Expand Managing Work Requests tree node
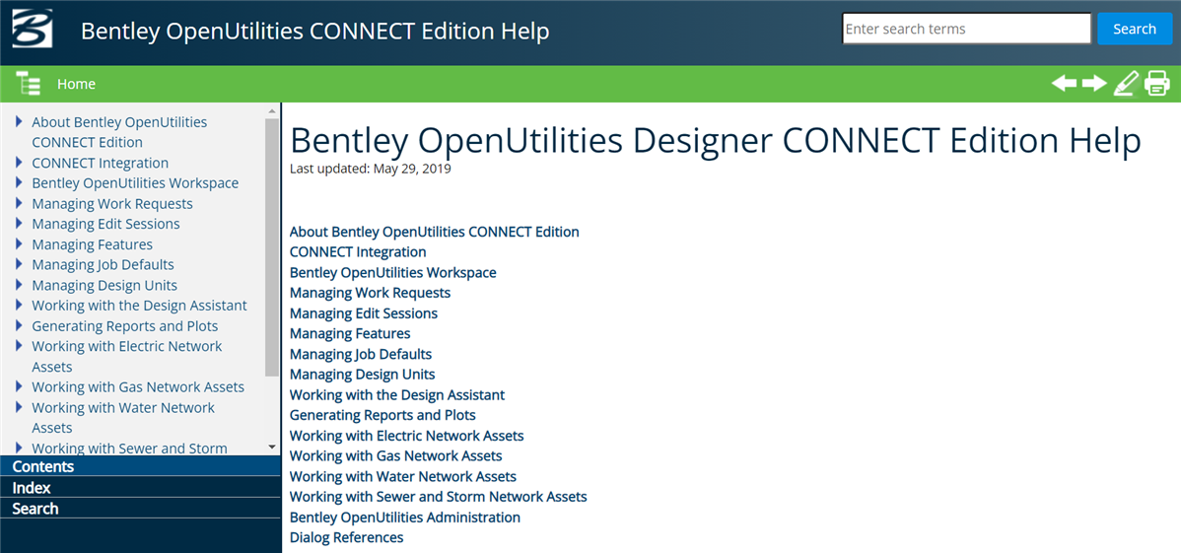 19,203
